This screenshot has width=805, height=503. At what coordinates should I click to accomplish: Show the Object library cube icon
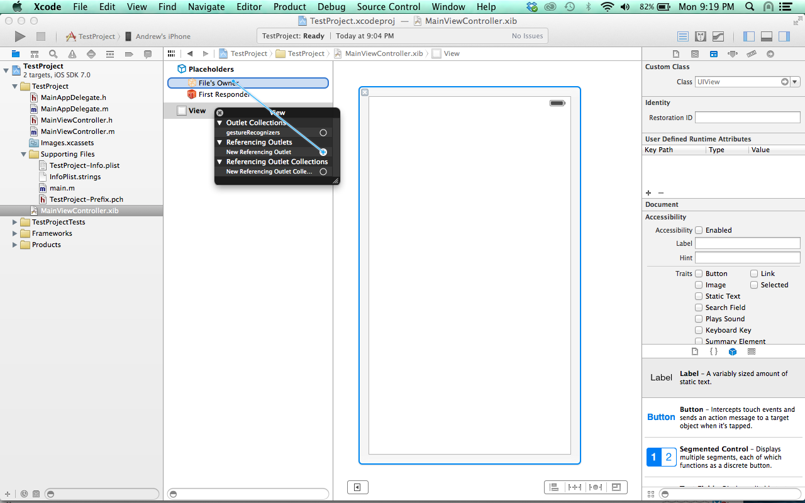click(x=733, y=351)
